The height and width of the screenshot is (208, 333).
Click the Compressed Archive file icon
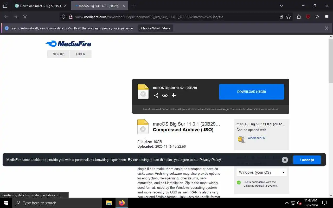pos(143,127)
